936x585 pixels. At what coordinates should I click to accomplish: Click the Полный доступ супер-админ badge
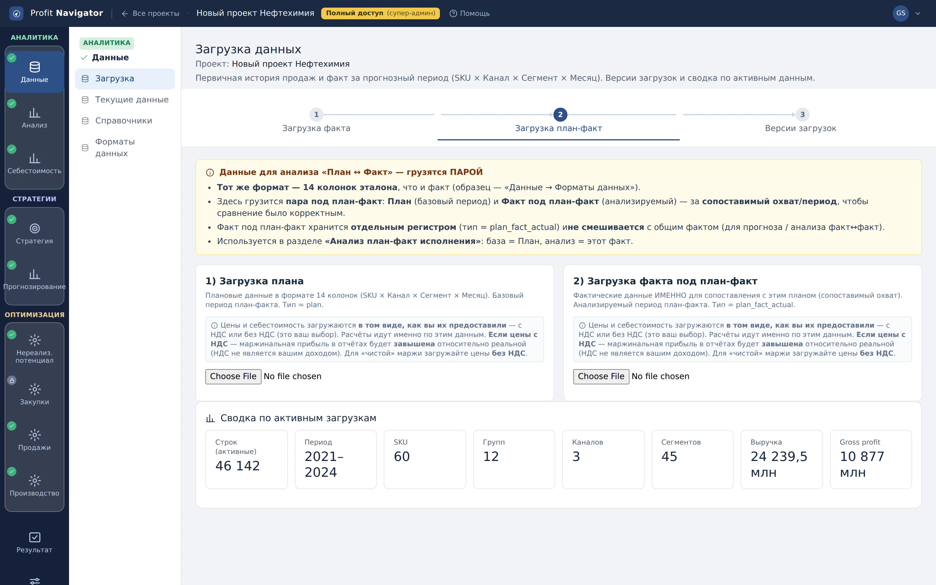pyautogui.click(x=380, y=13)
